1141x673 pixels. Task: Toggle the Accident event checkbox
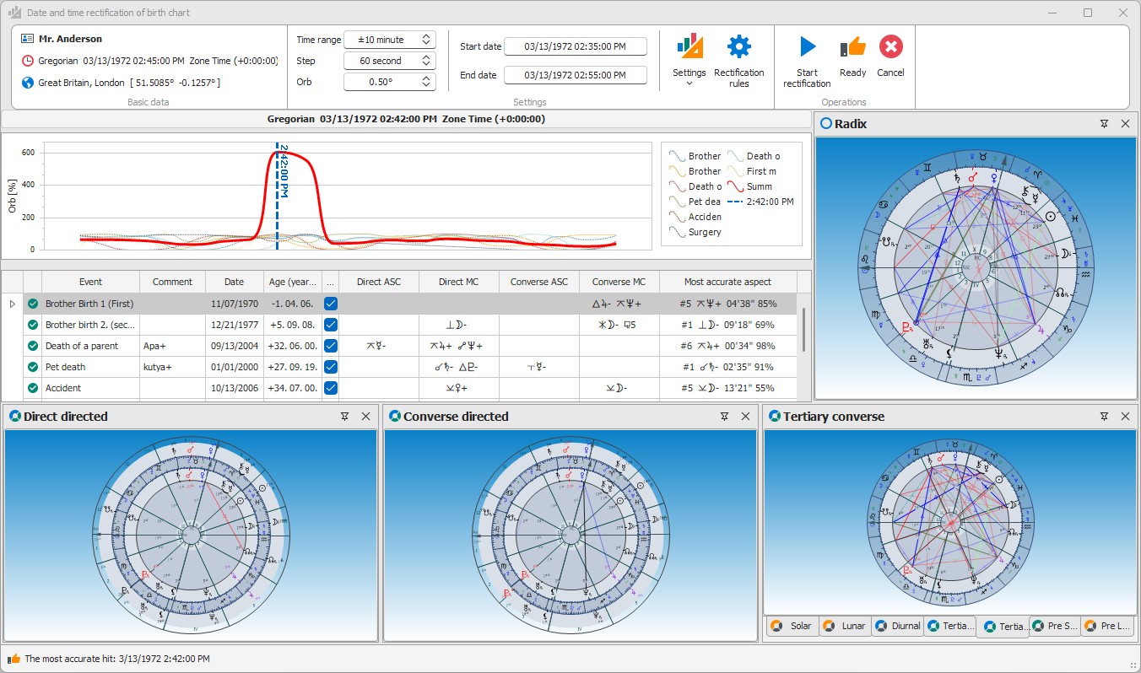[331, 388]
